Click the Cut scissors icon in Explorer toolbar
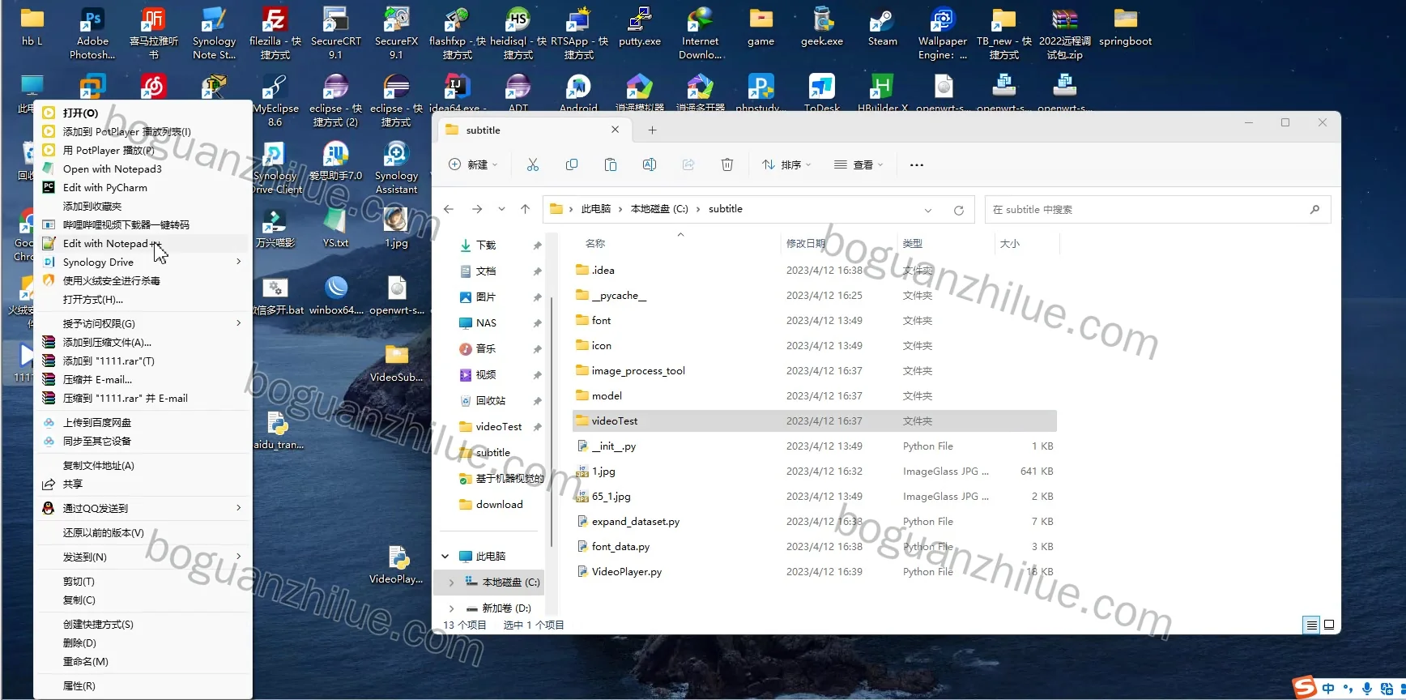Screen dimensions: 1406x700 [x=532, y=164]
